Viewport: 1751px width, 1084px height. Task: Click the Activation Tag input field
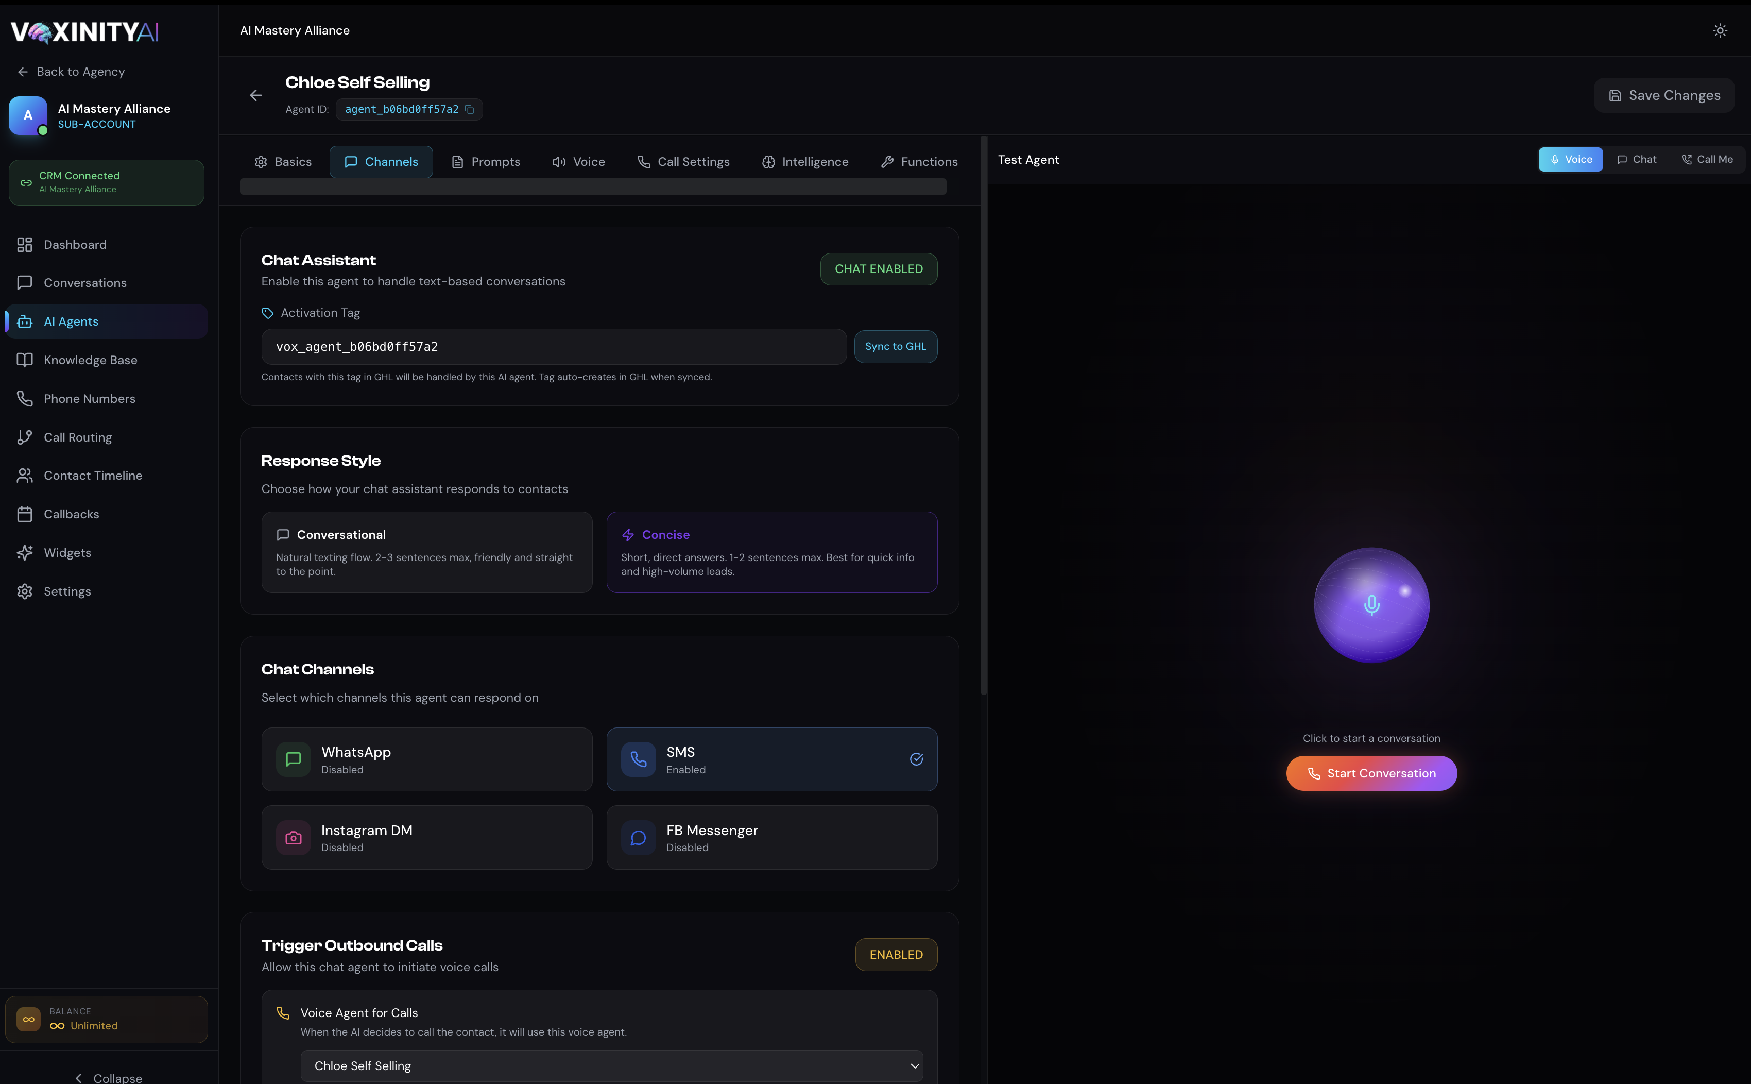554,346
